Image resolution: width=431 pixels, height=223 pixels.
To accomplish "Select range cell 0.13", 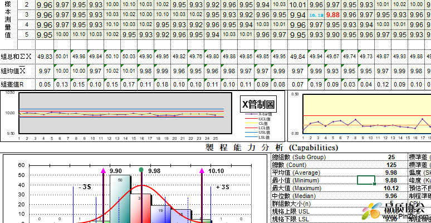I will point(62,85).
